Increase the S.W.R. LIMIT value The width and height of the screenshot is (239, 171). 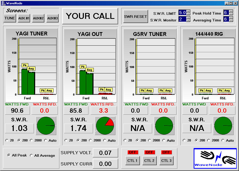click(x=188, y=11)
